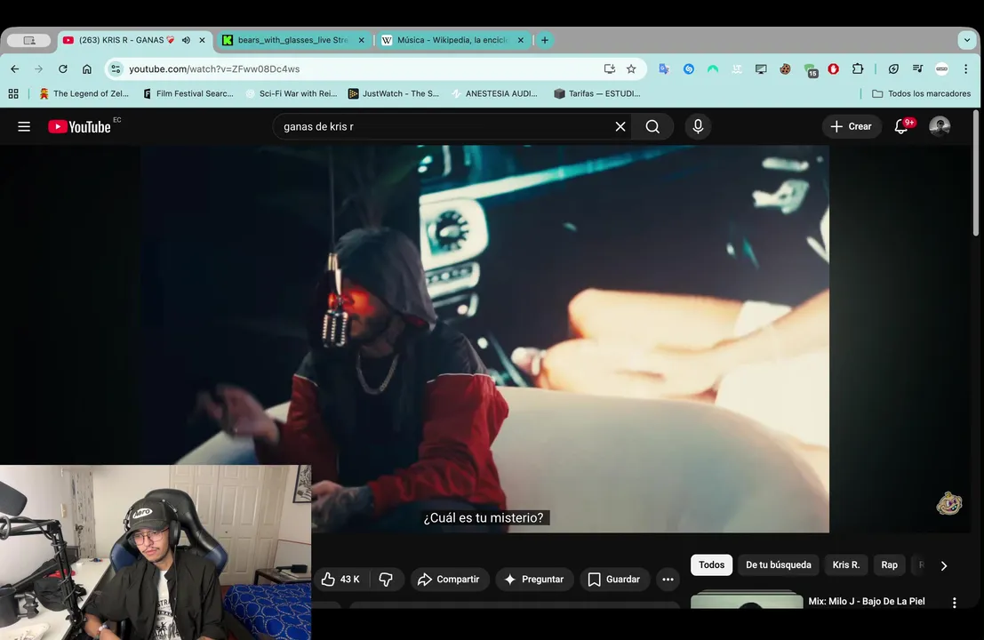Open Google Translate extension
The image size is (984, 640).
664,69
